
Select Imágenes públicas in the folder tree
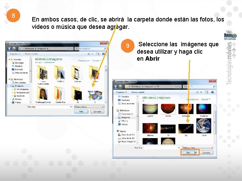click(x=21, y=93)
